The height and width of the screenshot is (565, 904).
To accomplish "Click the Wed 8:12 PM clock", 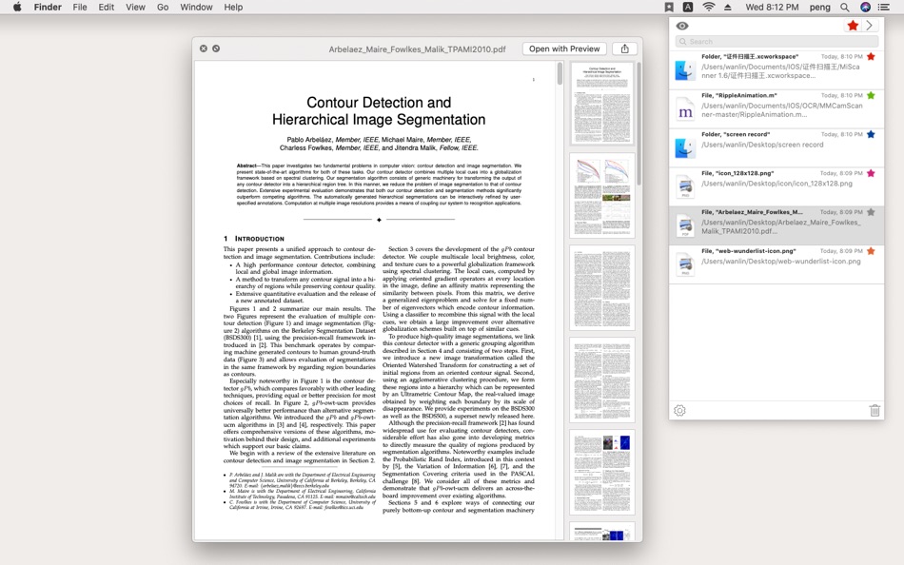I will [x=772, y=7].
